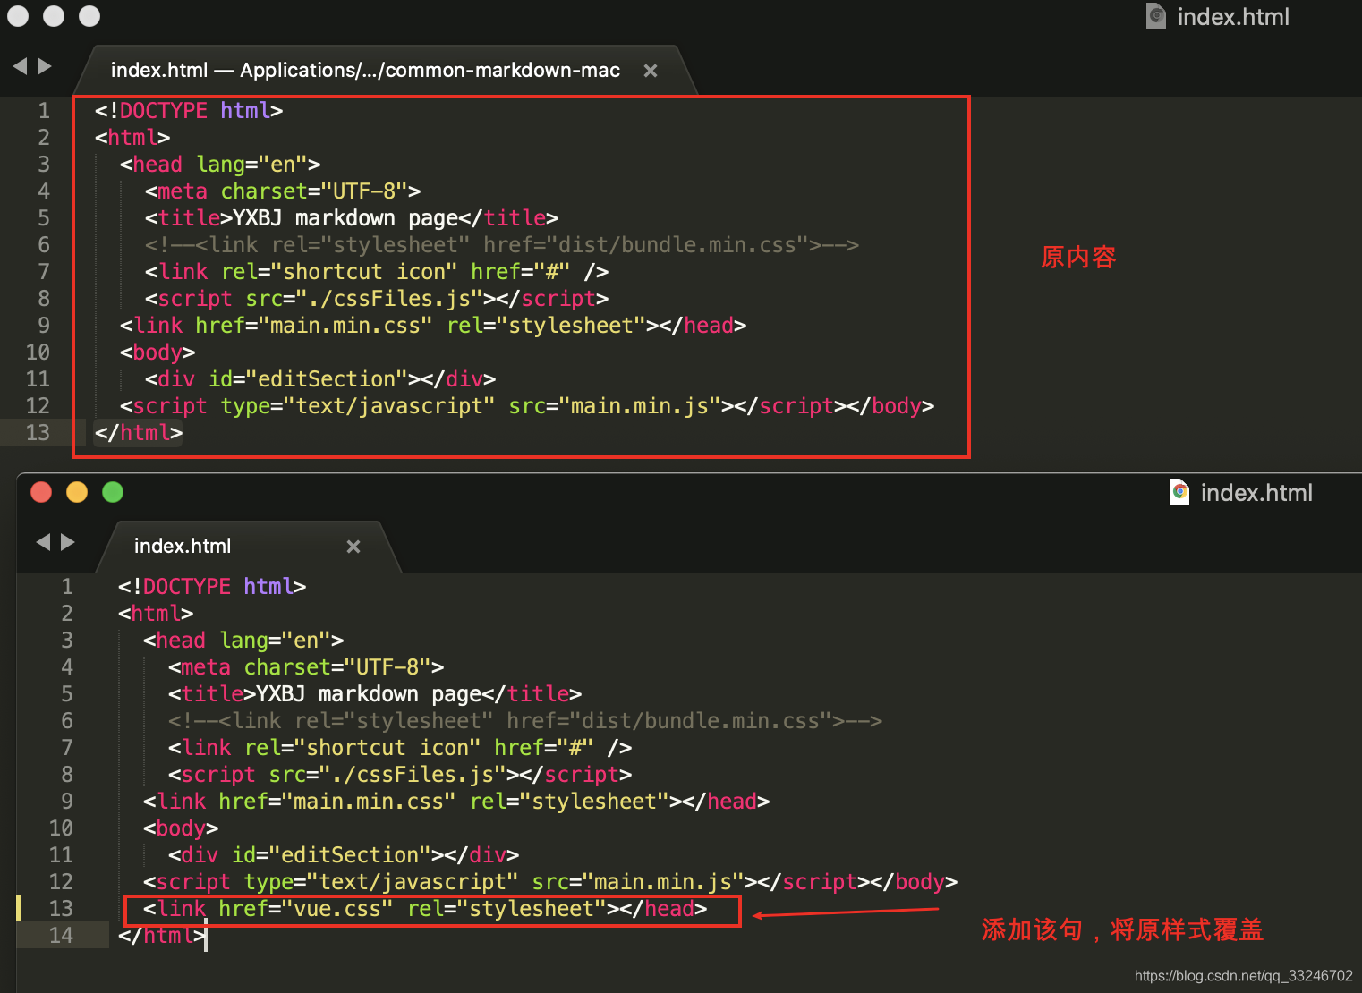Viewport: 1362px width, 993px height.
Task: Click head lang="en" line in upper editor
Action: (220, 165)
